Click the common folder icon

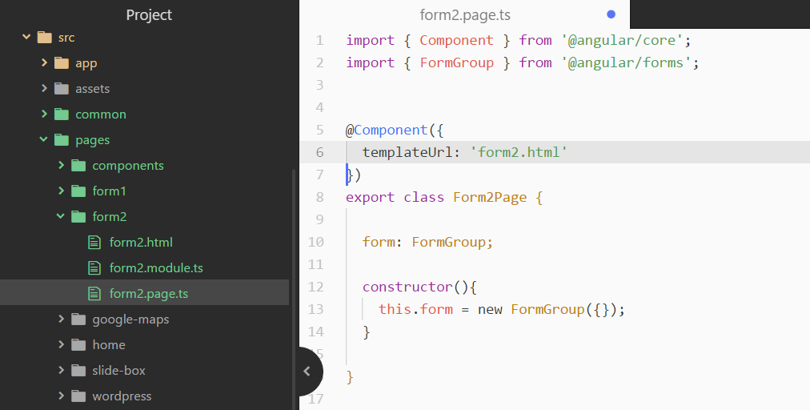coord(62,114)
